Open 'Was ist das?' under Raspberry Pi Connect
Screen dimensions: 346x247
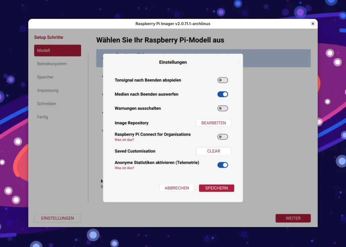(124, 140)
